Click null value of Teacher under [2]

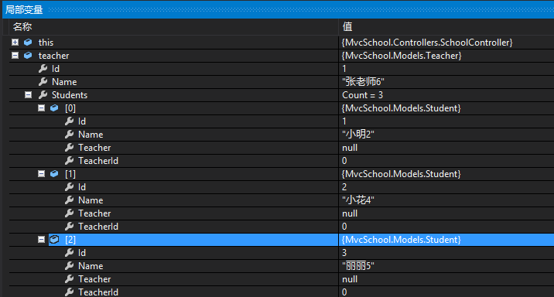click(350, 279)
